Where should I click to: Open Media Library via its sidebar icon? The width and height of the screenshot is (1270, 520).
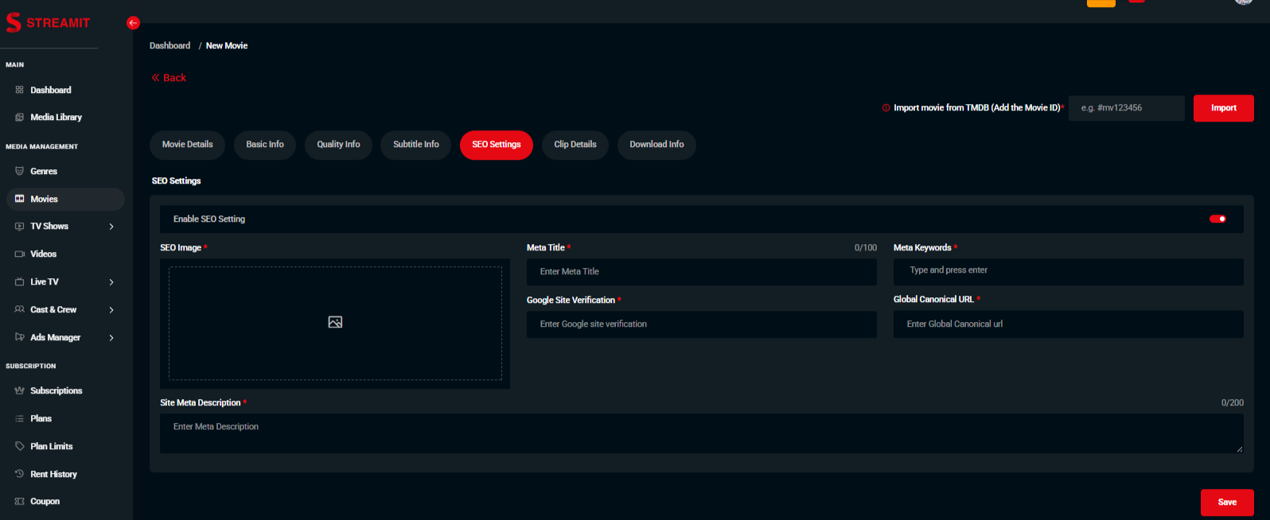point(19,117)
